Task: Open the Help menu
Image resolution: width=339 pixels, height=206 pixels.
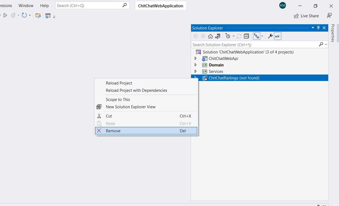Action: 44,5
